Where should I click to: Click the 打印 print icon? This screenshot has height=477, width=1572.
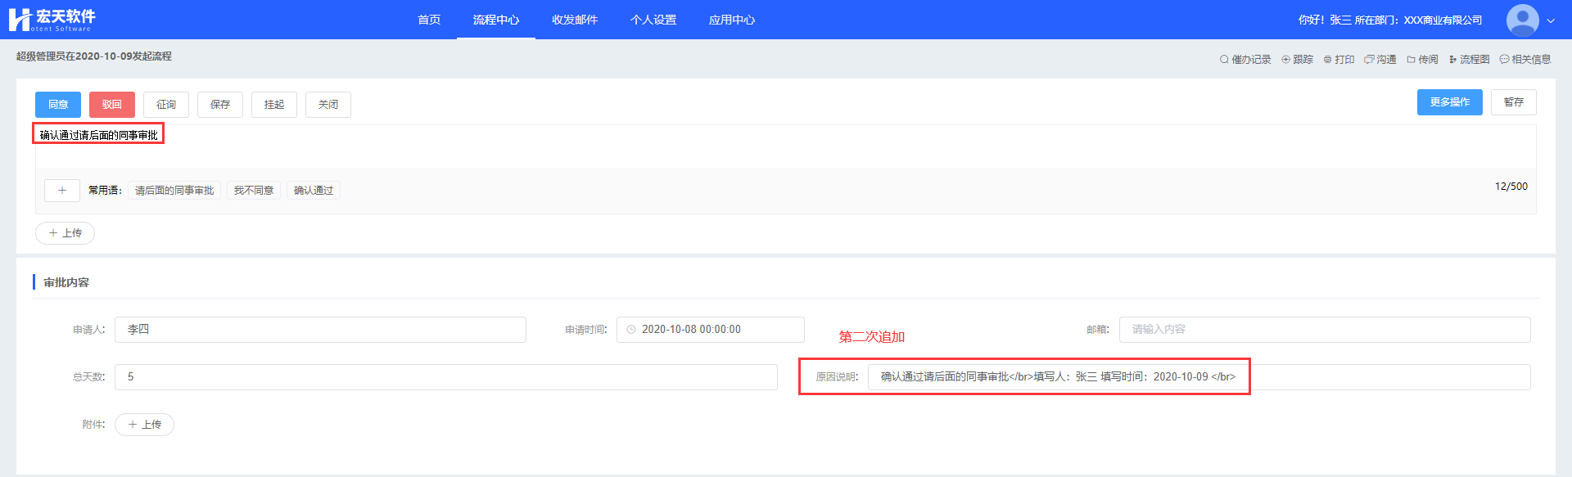tap(1327, 60)
